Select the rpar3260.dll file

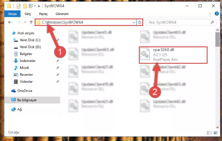[x=173, y=55]
